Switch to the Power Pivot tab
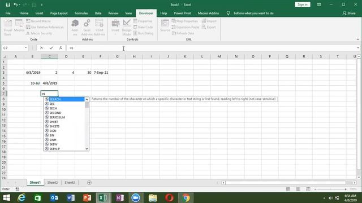 pyautogui.click(x=182, y=13)
